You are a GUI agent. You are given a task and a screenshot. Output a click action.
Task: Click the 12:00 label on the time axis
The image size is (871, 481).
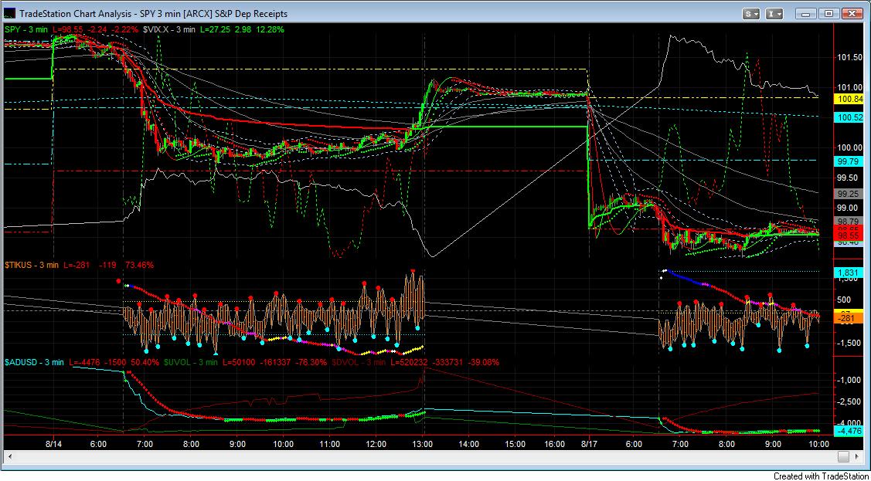tap(376, 445)
